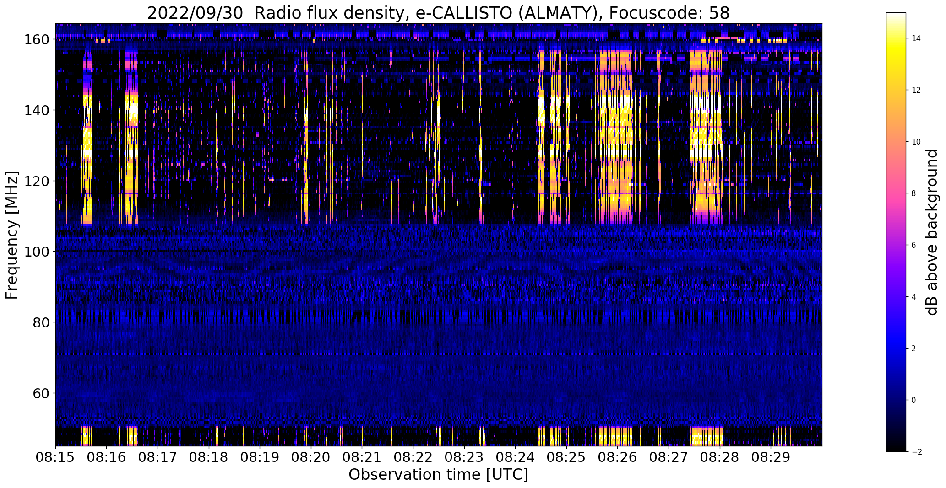The width and height of the screenshot is (946, 488).
Task: Click the colorbar tick value 8
Action: coord(913,193)
